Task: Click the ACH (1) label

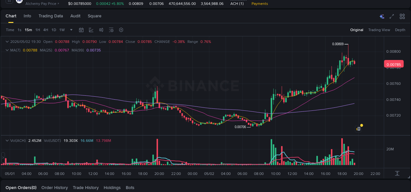Action: 237,4
